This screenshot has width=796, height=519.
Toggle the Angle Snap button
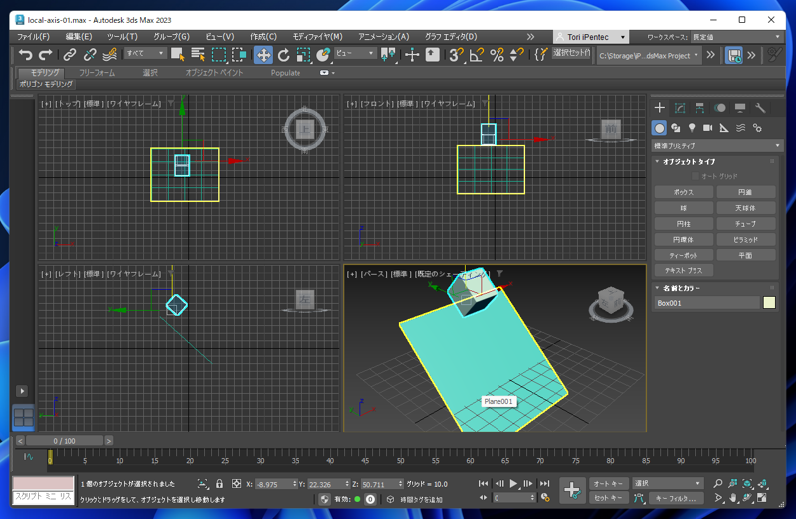477,55
